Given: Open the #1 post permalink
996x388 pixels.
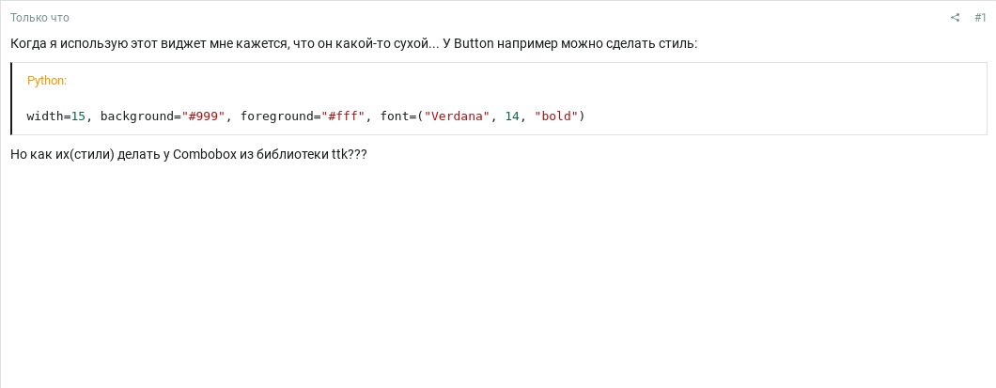Looking at the screenshot, I should tap(980, 18).
